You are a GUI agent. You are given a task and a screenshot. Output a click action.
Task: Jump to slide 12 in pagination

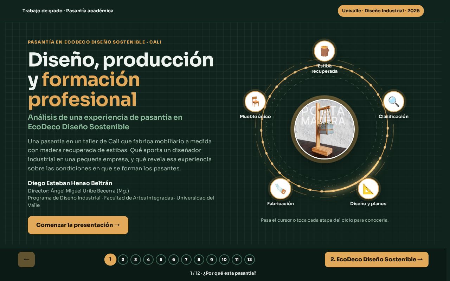250,260
